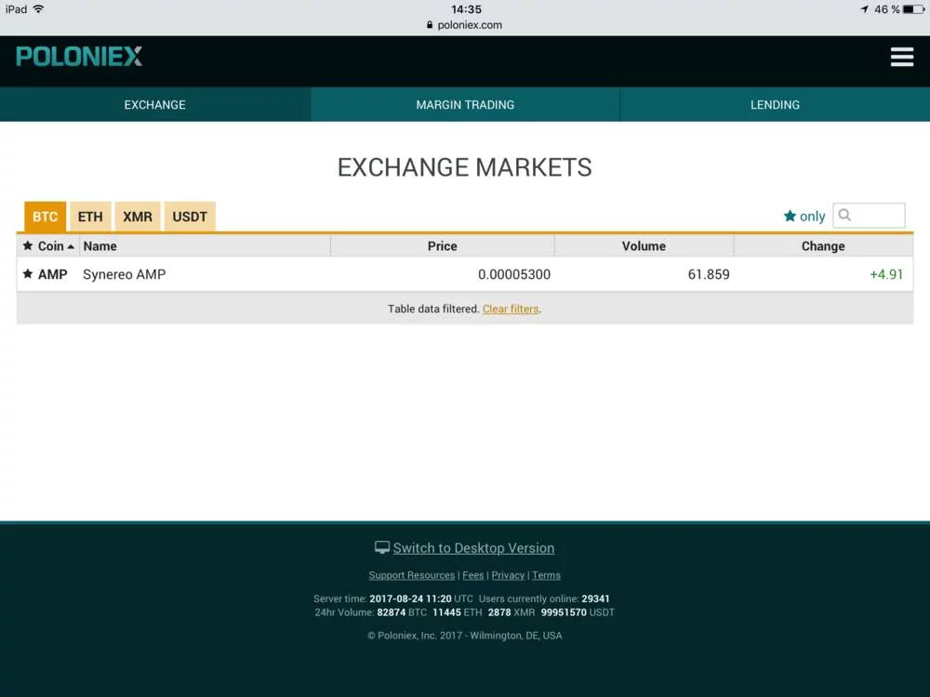The height and width of the screenshot is (697, 930).
Task: Tap the poloniex.com address bar
Action: click(464, 25)
